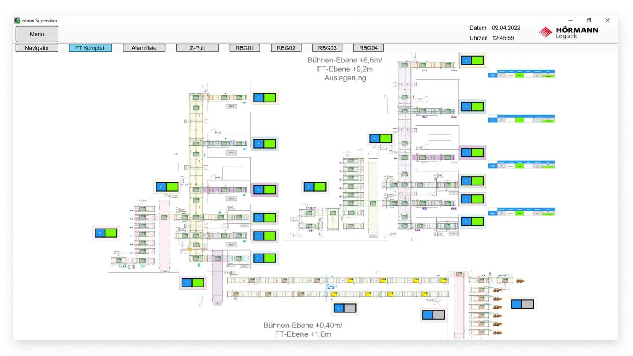
Task: Click the topmost forklift icon
Action: point(520,280)
